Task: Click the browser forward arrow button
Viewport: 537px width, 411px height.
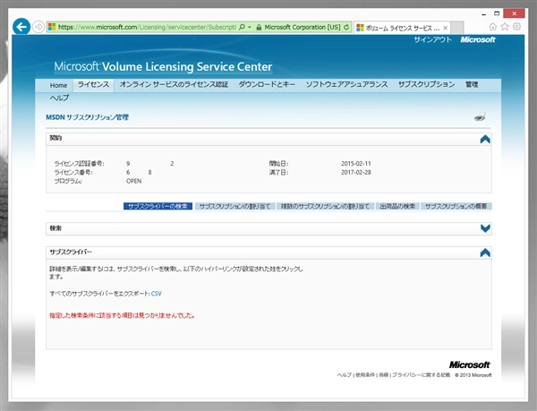Action: pos(38,27)
